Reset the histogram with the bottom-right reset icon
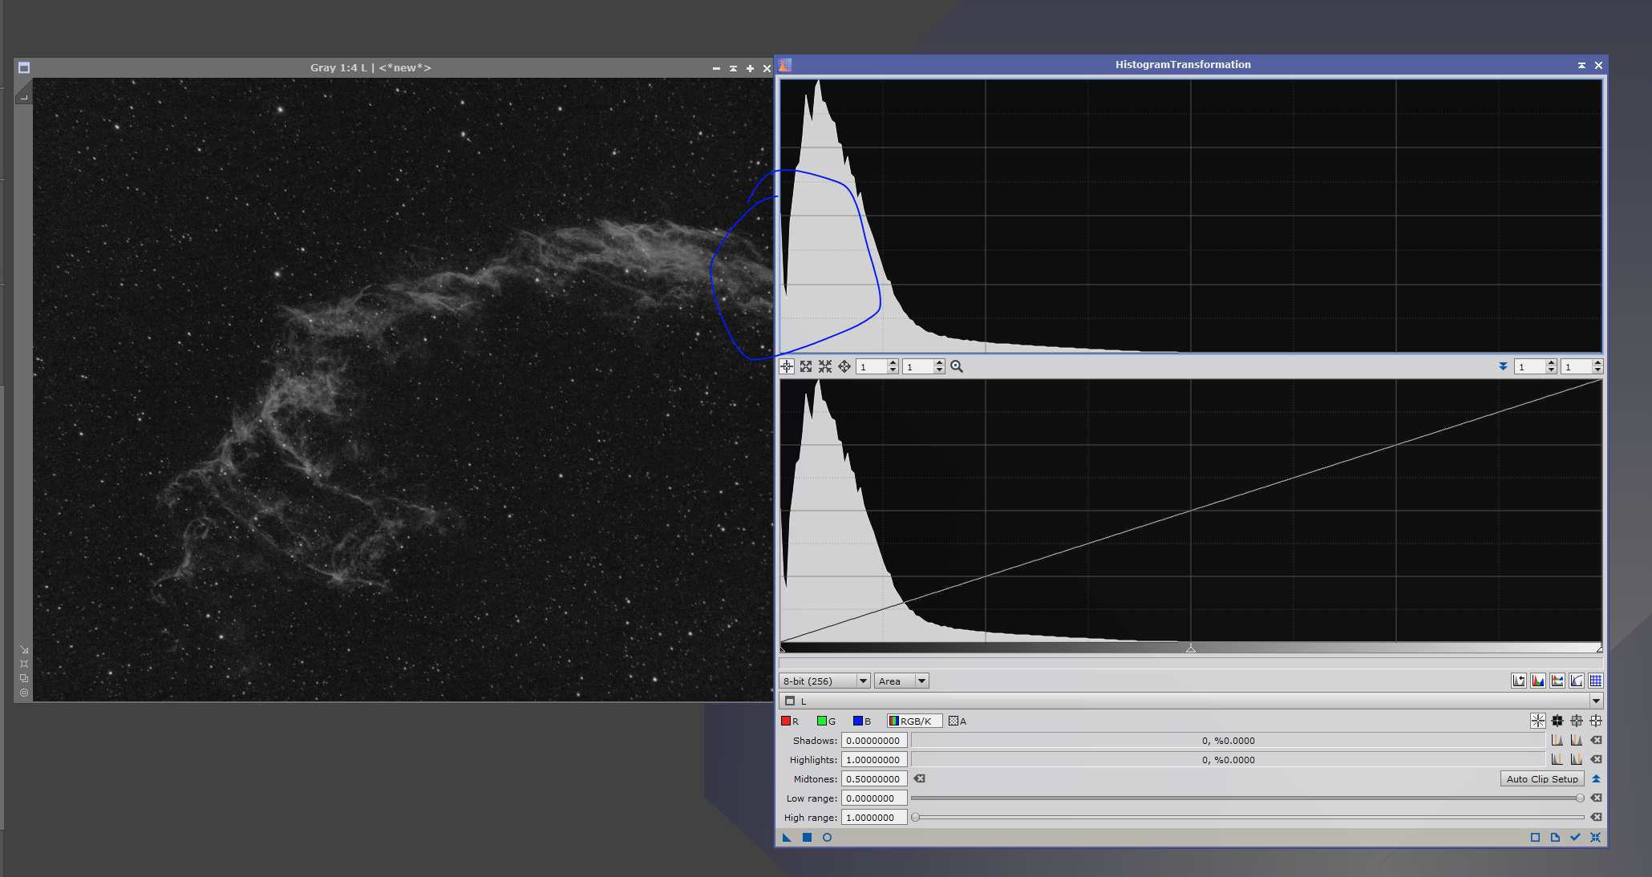The image size is (1652, 877). click(1595, 837)
